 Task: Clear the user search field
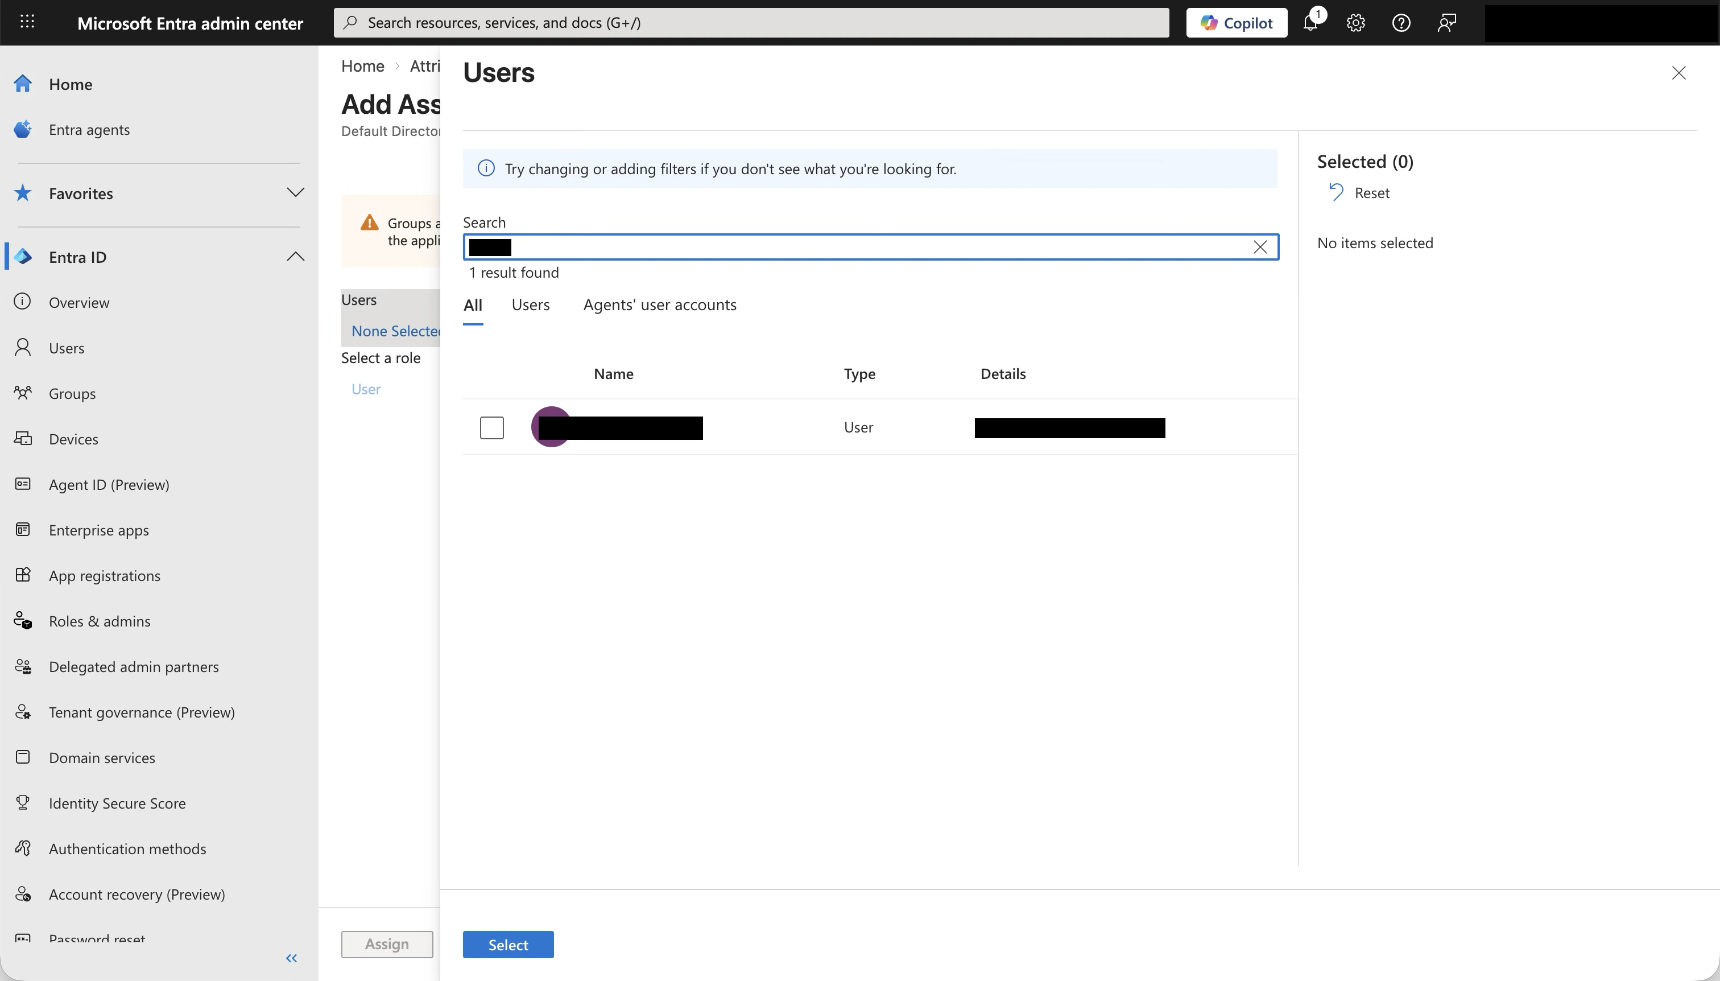coord(1260,248)
